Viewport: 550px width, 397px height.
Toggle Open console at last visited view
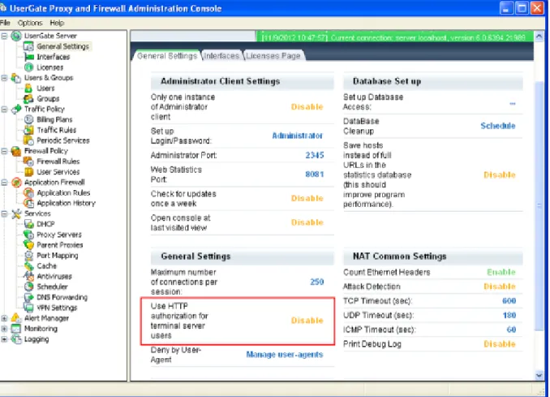coord(307,222)
